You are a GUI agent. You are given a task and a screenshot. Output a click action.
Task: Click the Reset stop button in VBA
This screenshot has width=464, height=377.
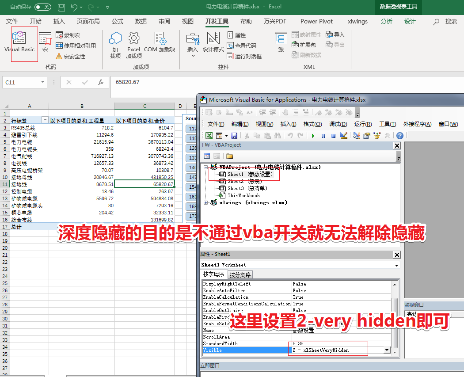[x=334, y=136]
